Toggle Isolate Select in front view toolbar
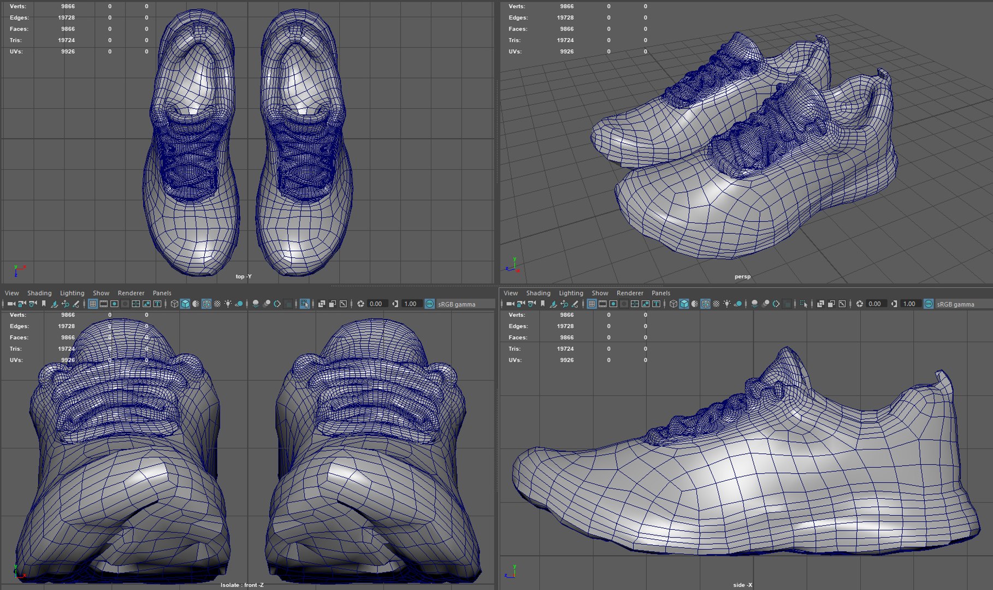 pos(304,304)
